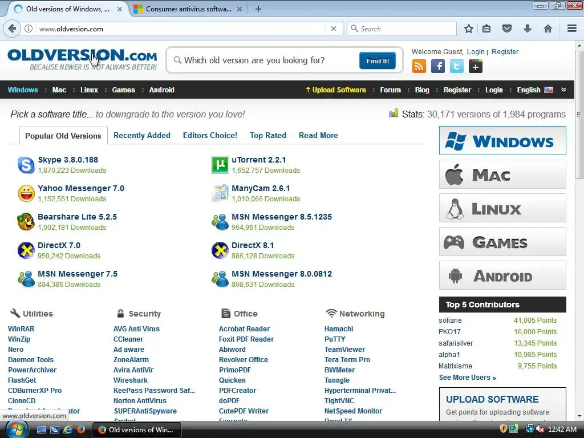
Task: Open the Linux nav menu item
Action: 90,90
